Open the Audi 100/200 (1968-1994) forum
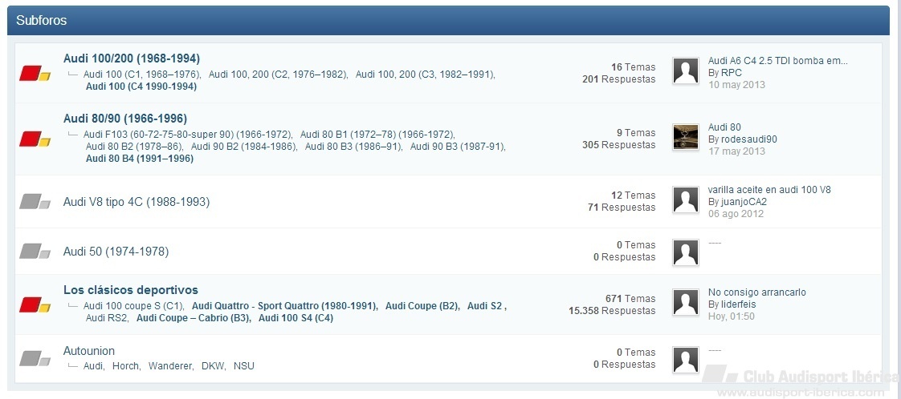This screenshot has height=399, width=901. coord(132,58)
